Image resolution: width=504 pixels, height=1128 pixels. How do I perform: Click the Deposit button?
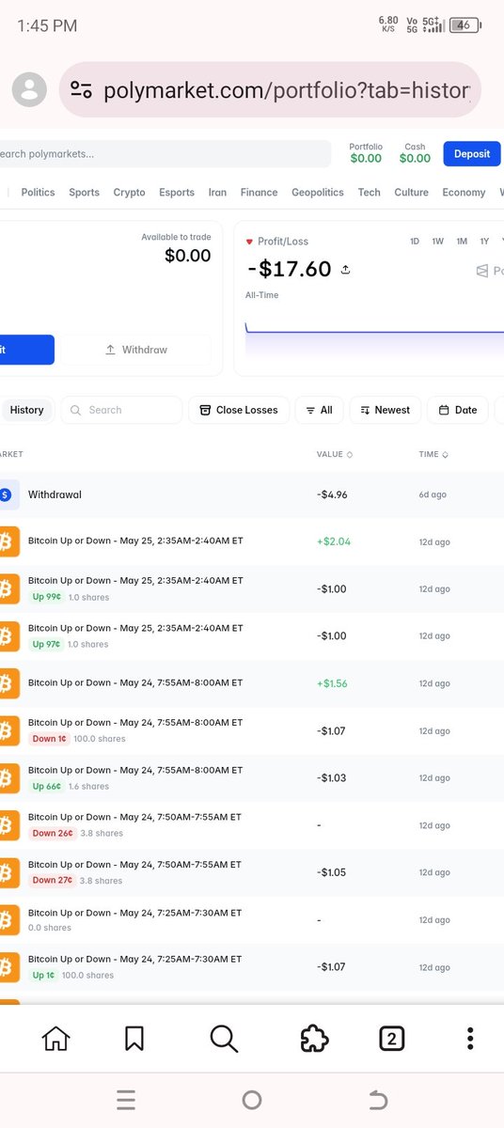coord(472,153)
